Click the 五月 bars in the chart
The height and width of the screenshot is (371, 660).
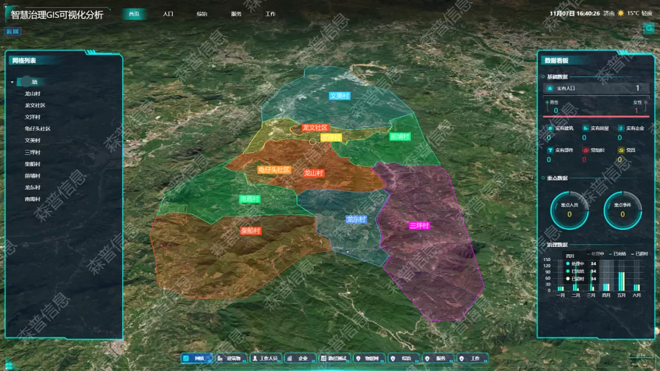[x=621, y=281]
